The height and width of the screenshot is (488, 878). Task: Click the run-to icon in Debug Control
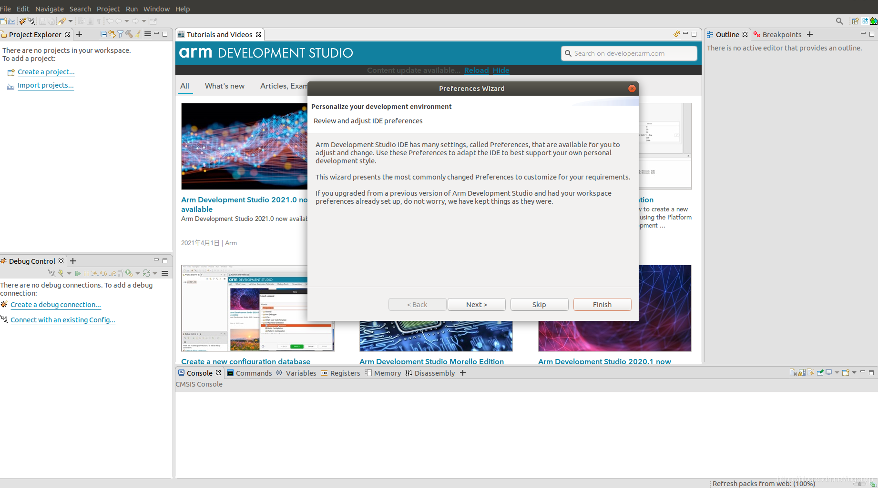129,273
